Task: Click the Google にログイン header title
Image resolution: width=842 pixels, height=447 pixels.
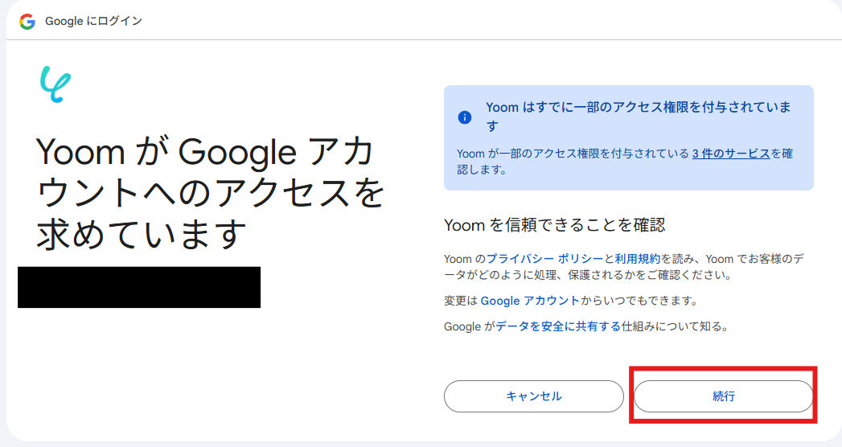Action: [93, 21]
